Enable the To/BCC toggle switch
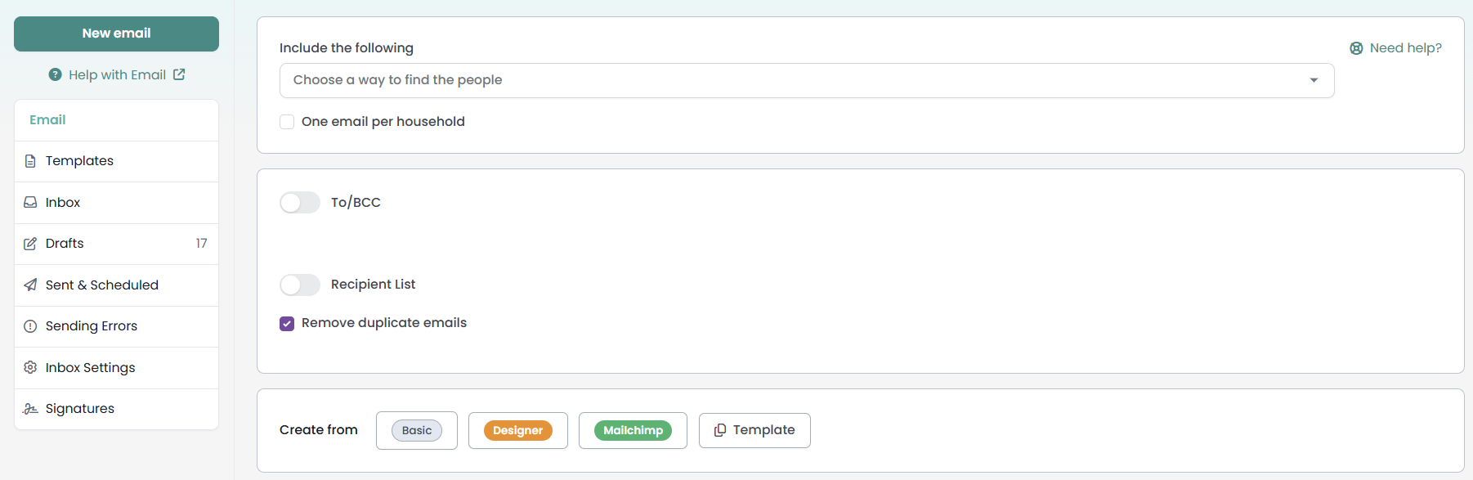The image size is (1473, 480). tap(300, 203)
